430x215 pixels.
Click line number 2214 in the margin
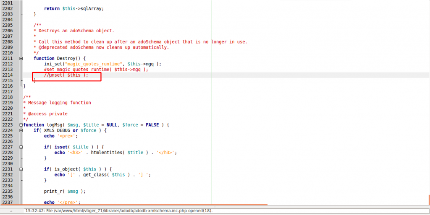coord(9,75)
